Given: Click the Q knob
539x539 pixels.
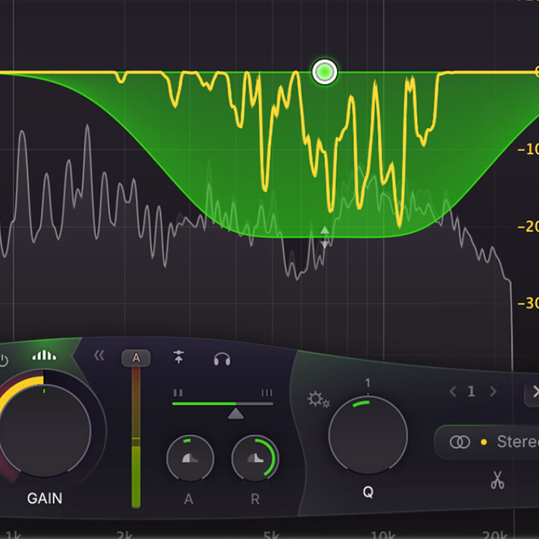Looking at the screenshot, I should point(368,436).
